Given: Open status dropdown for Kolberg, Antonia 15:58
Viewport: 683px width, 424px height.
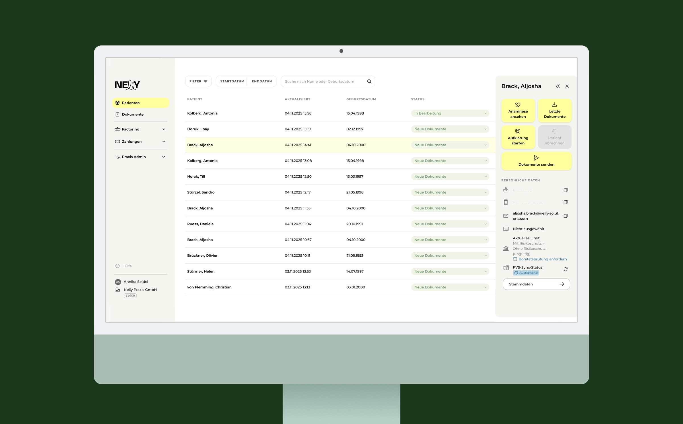Looking at the screenshot, I should point(450,113).
